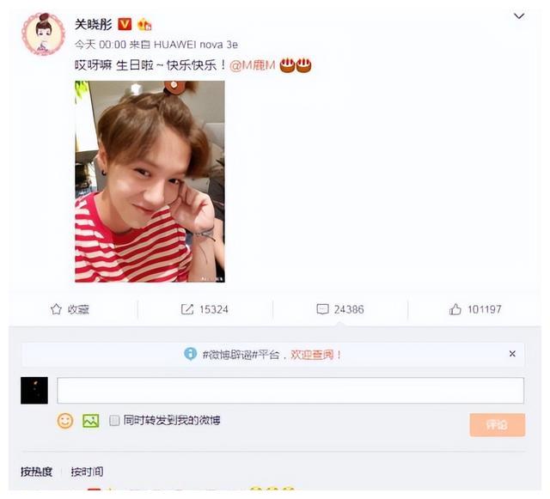Open the @M鹿M mention link
Viewport: 550px width, 499px height.
pos(252,65)
